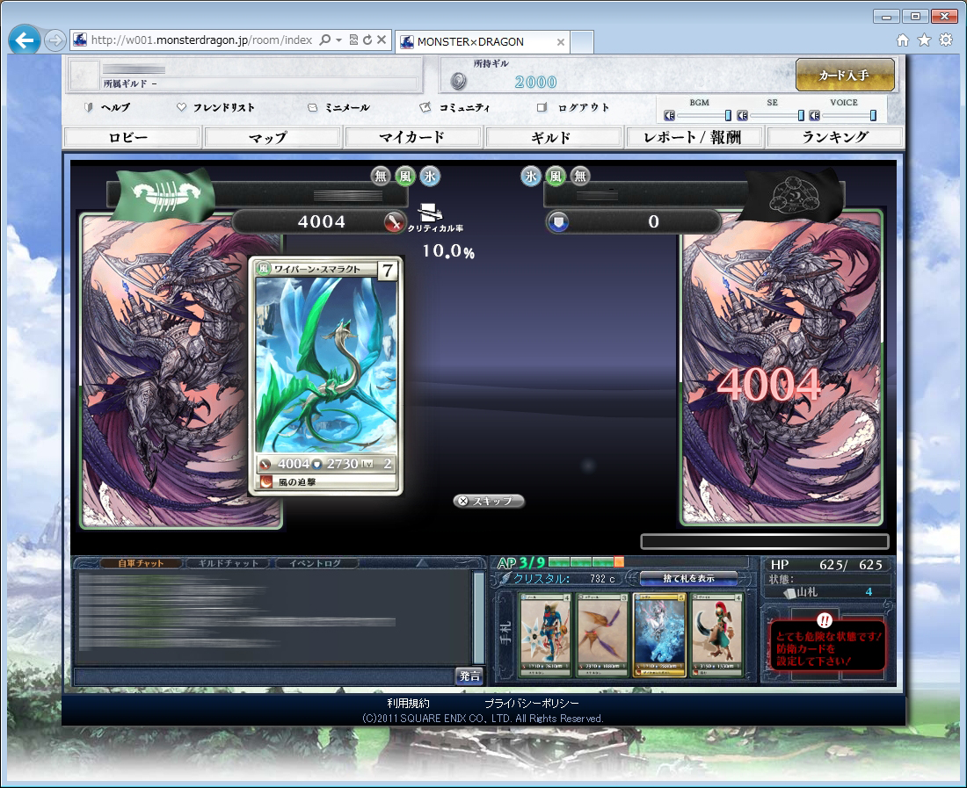Mute the VOICE speaker icon
The width and height of the screenshot is (967, 788).
814,115
